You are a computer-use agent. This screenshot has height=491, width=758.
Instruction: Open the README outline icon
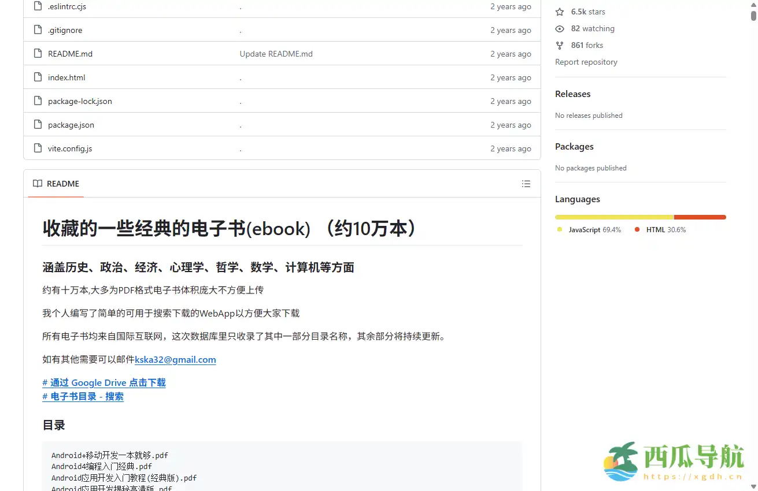[526, 184]
